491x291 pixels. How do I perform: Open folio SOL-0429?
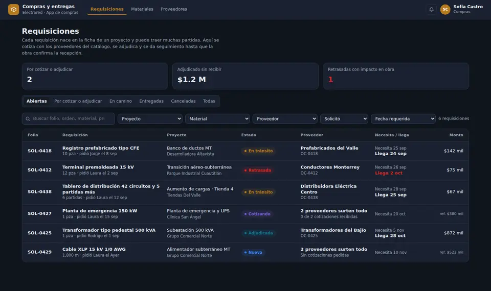pyautogui.click(x=39, y=252)
